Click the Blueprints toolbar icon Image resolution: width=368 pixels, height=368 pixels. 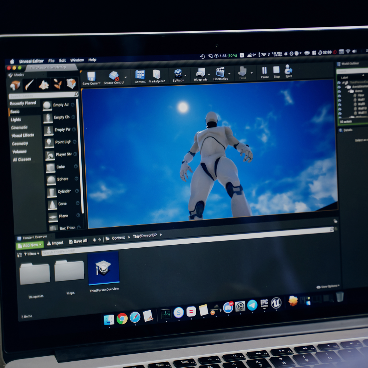201,73
